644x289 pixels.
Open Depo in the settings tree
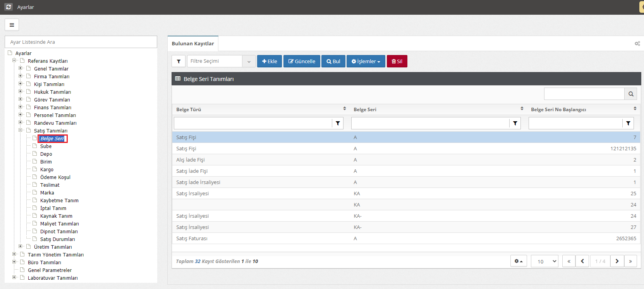(x=46, y=154)
